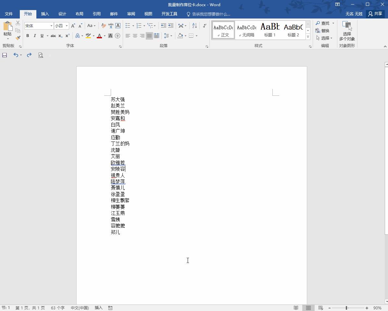388x311 pixels.
Task: Toggle the subscript button
Action: coord(60,36)
